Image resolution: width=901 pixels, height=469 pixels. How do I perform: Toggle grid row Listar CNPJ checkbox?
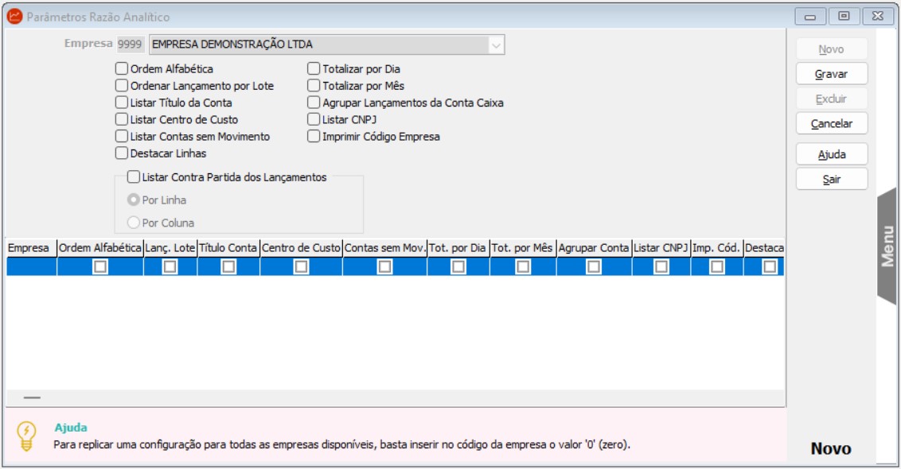point(661,267)
